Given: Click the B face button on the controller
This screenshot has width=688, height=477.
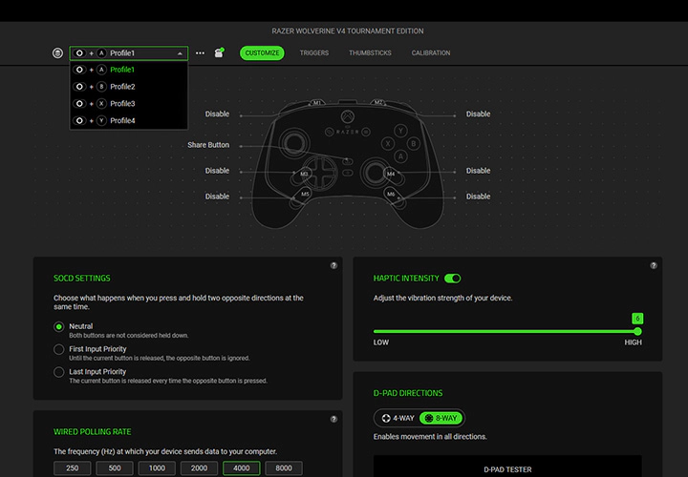Looking at the screenshot, I should tap(414, 143).
